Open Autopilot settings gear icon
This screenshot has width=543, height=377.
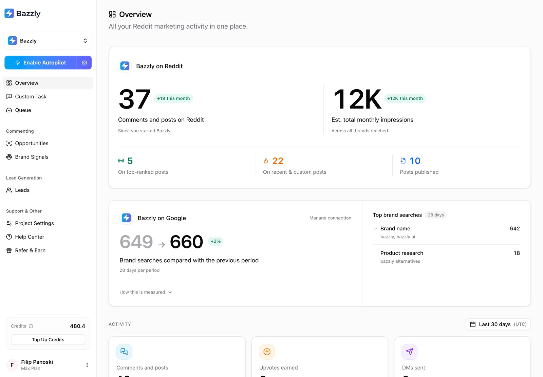click(x=84, y=63)
